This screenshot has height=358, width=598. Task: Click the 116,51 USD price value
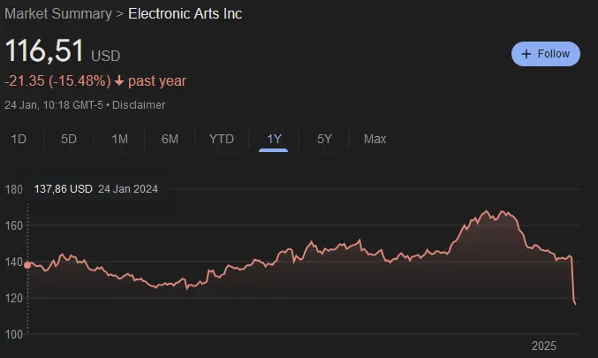[63, 50]
